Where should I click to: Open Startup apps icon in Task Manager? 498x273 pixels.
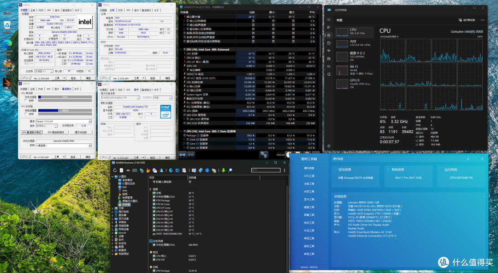click(329, 51)
